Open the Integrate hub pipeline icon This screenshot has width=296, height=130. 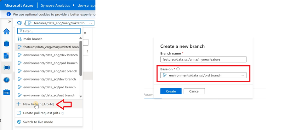click(7, 68)
